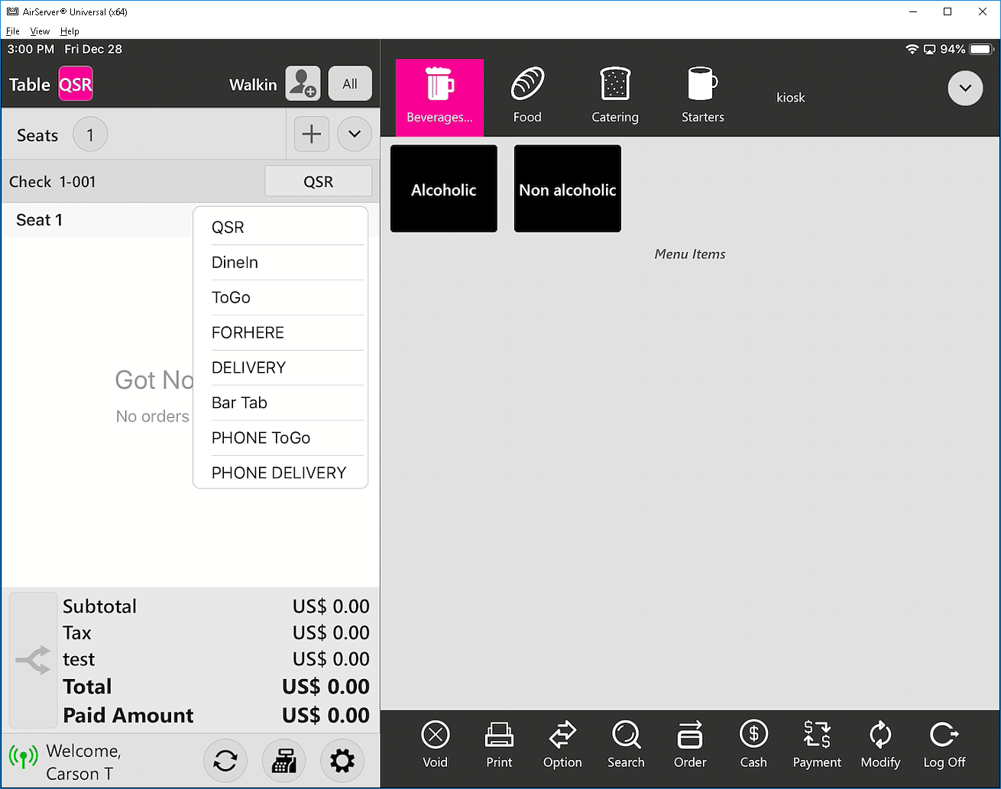Screen dimensions: 1001x789
Task: Expand the seats chevron dropdown
Action: [x=355, y=134]
